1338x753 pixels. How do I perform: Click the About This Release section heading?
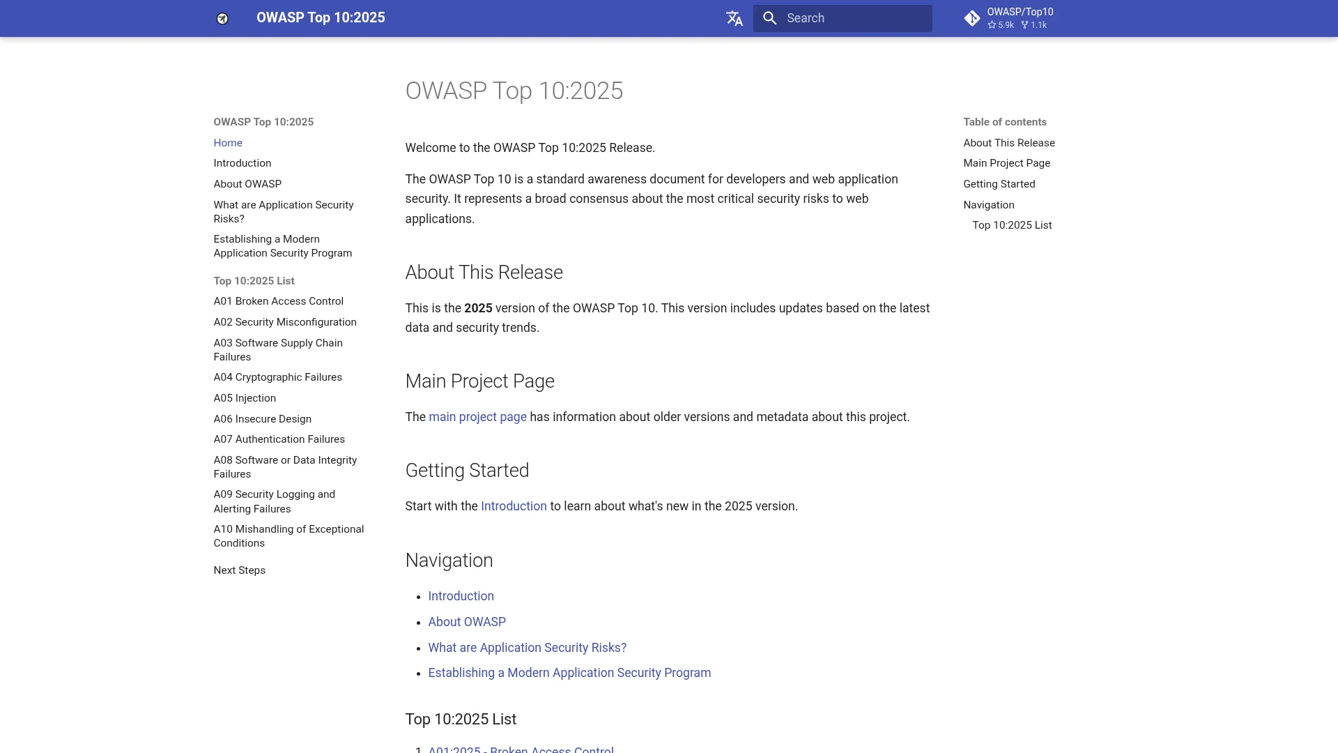(x=484, y=273)
